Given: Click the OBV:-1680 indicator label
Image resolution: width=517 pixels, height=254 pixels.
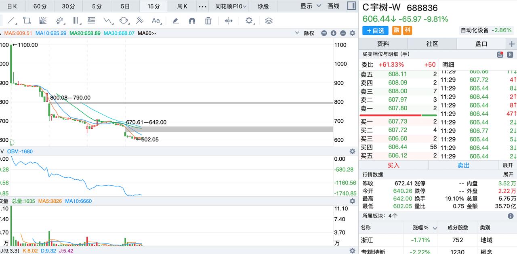Looking at the screenshot, I should click(x=20, y=151).
